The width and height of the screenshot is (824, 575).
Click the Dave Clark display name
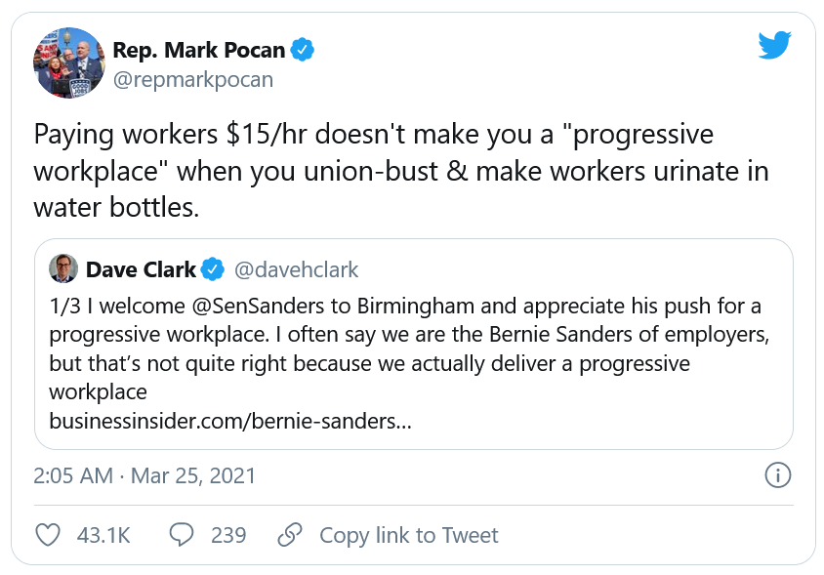141,268
